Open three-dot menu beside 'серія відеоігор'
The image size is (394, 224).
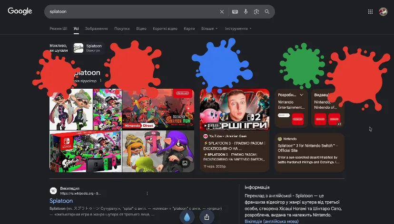(101, 81)
